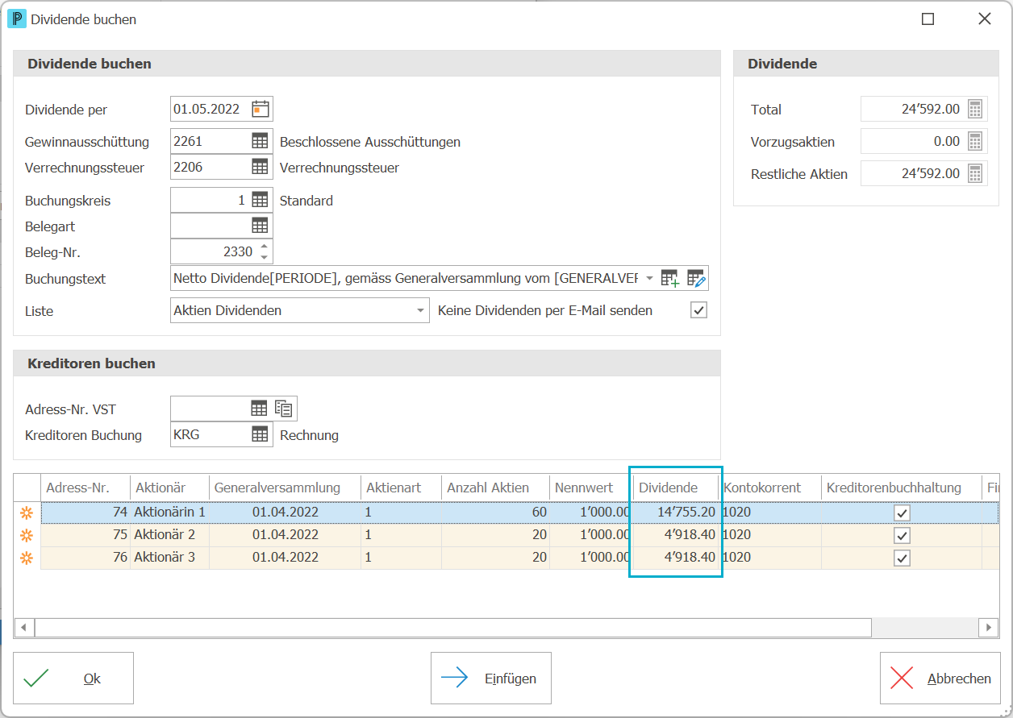Viewport: 1013px width, 718px height.
Task: Open the Buchungskreis lookup table
Action: pyautogui.click(x=260, y=200)
